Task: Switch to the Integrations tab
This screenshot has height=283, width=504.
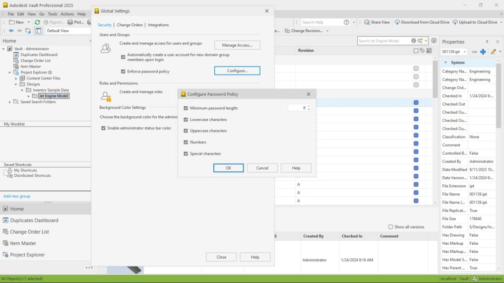Action: [158, 25]
